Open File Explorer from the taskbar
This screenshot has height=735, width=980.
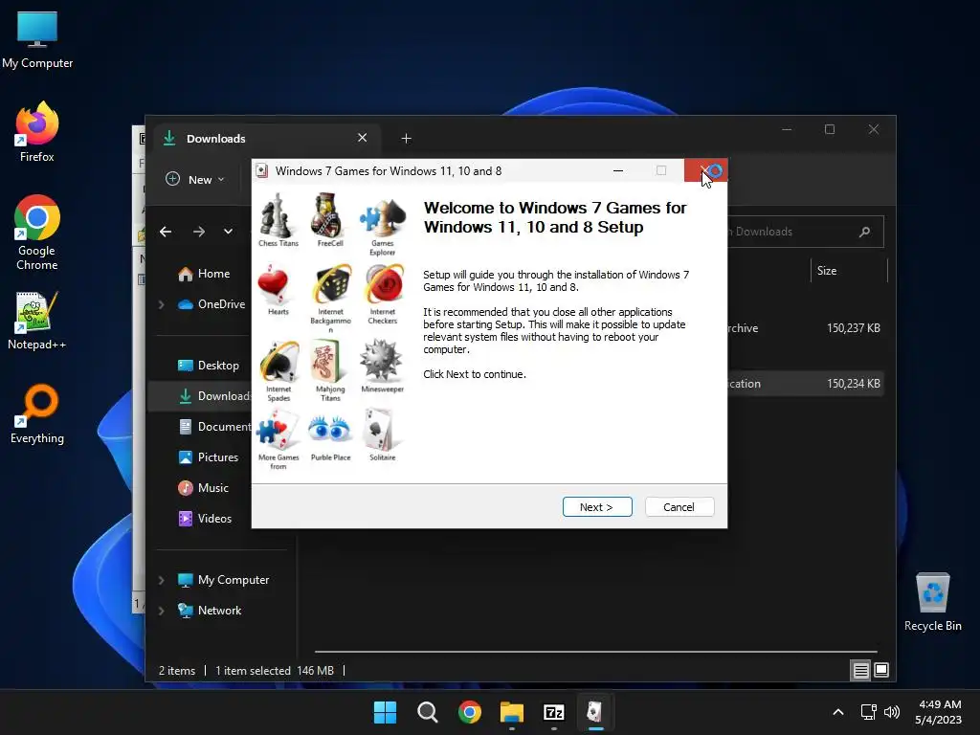tap(512, 712)
